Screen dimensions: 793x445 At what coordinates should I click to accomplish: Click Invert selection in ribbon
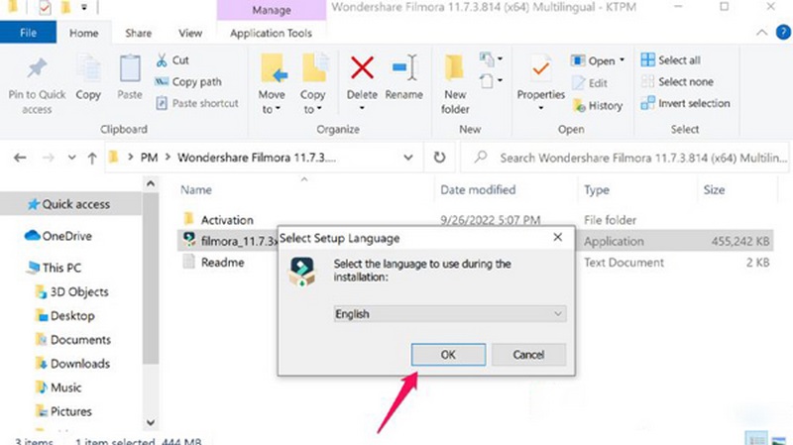point(685,104)
